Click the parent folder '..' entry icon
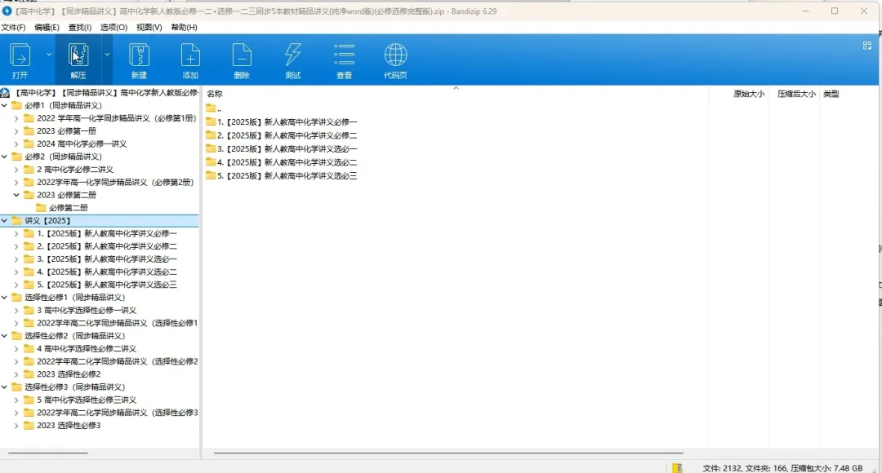 coord(211,108)
